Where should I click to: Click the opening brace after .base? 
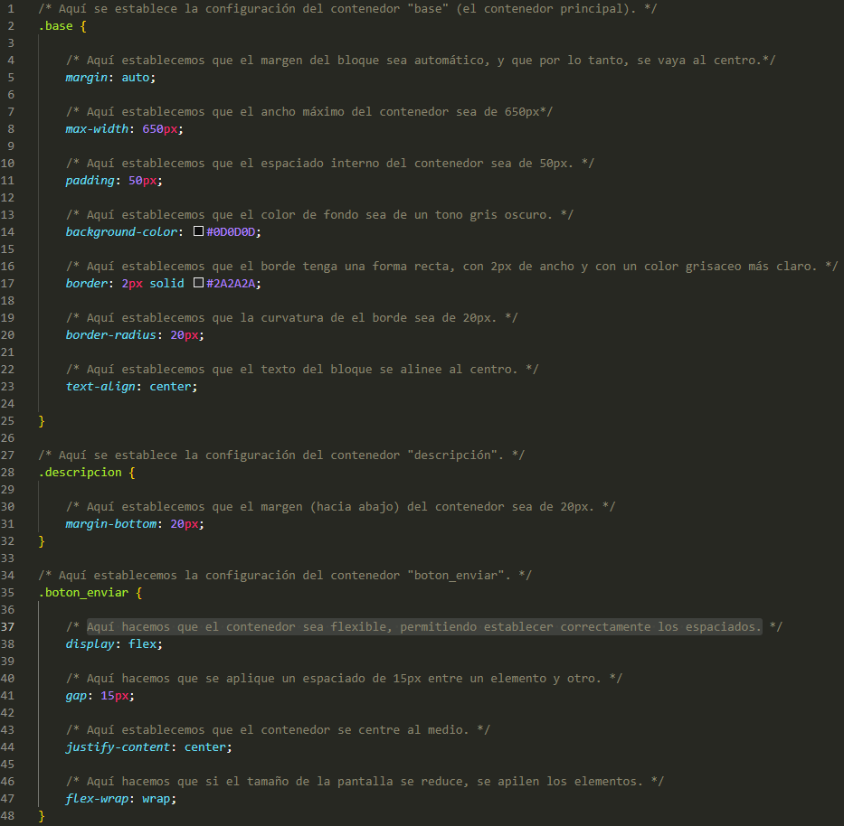83,26
